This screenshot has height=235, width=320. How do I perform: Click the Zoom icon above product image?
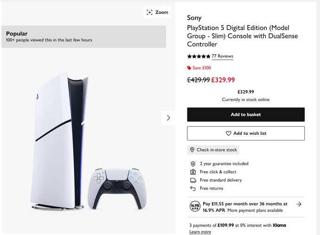click(149, 12)
